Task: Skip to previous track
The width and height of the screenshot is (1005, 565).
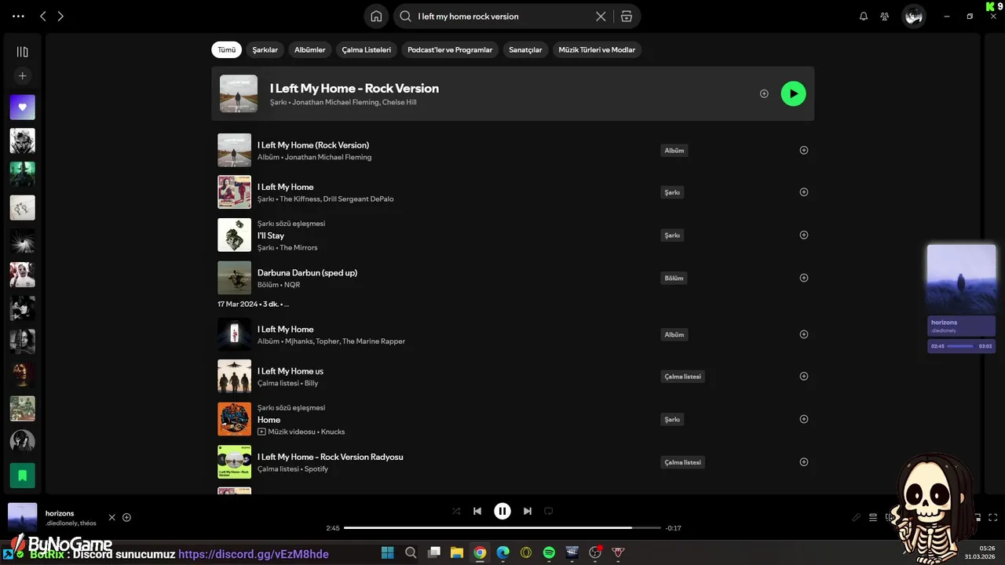Action: [x=477, y=511]
